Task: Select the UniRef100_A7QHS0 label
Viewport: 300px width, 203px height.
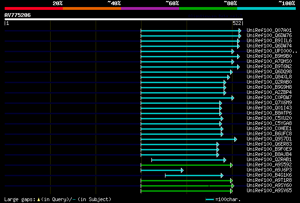Action: [269, 62]
